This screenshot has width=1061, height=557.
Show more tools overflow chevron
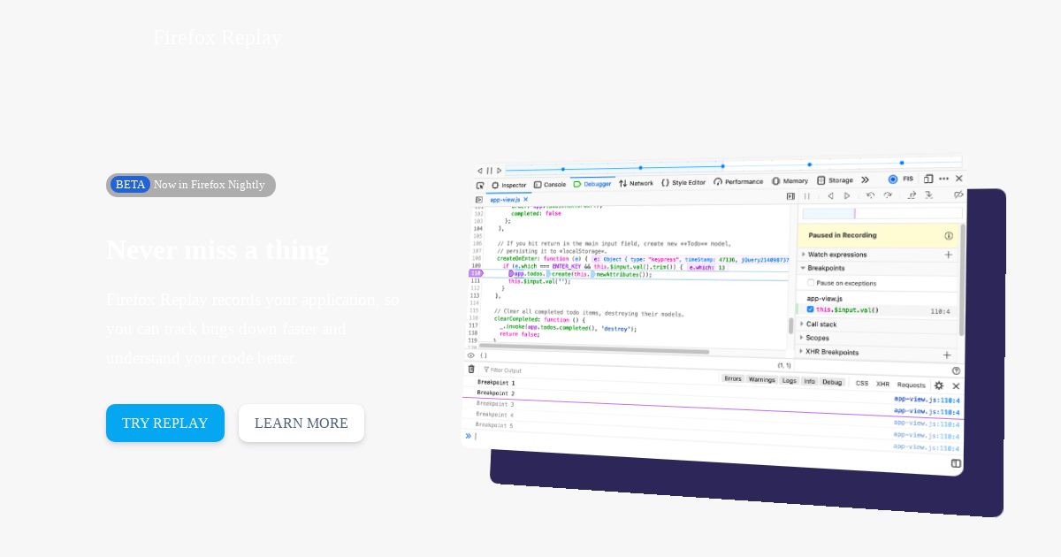pyautogui.click(x=865, y=179)
